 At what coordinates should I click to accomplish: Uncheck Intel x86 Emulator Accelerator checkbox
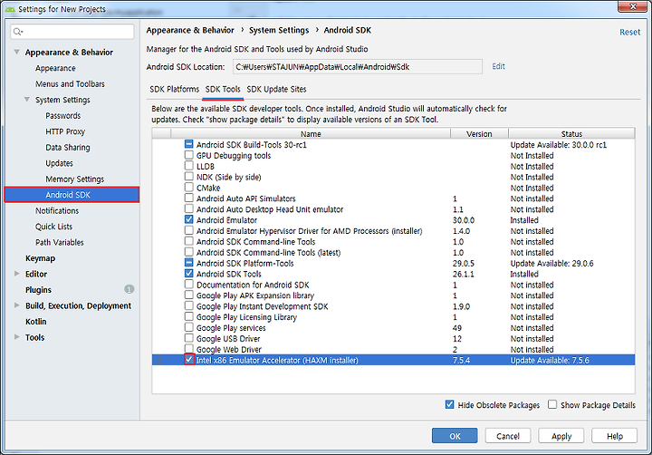point(189,359)
